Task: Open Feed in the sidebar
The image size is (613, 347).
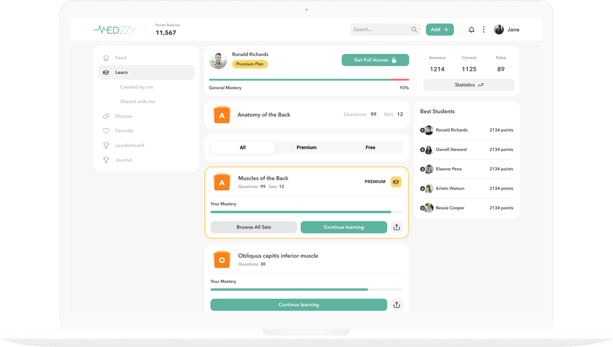Action: pyautogui.click(x=120, y=58)
